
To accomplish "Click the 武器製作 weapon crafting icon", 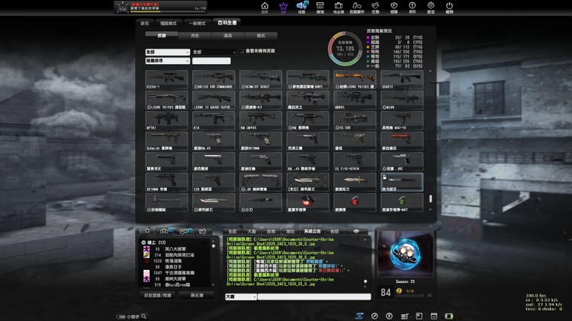I will tap(357, 7).
